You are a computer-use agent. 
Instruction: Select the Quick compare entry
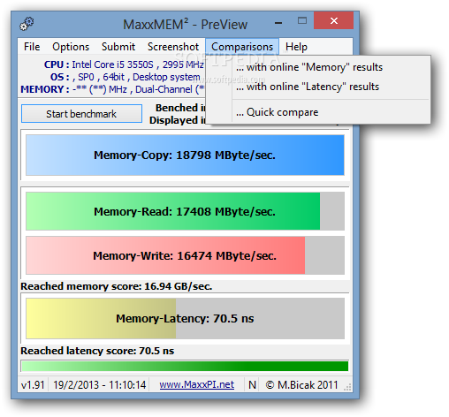[x=317, y=112]
